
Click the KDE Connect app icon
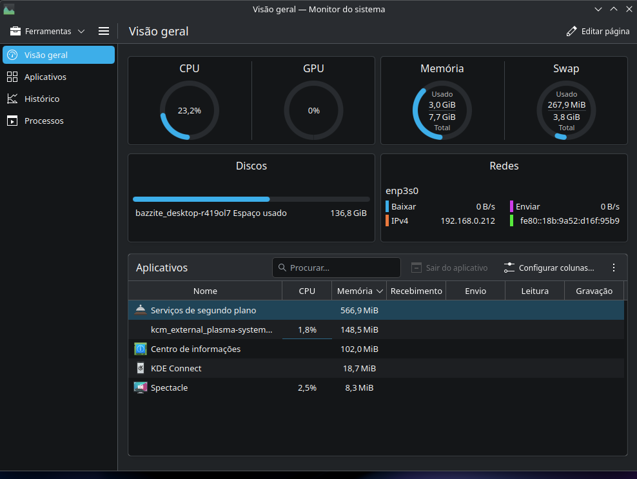click(140, 368)
